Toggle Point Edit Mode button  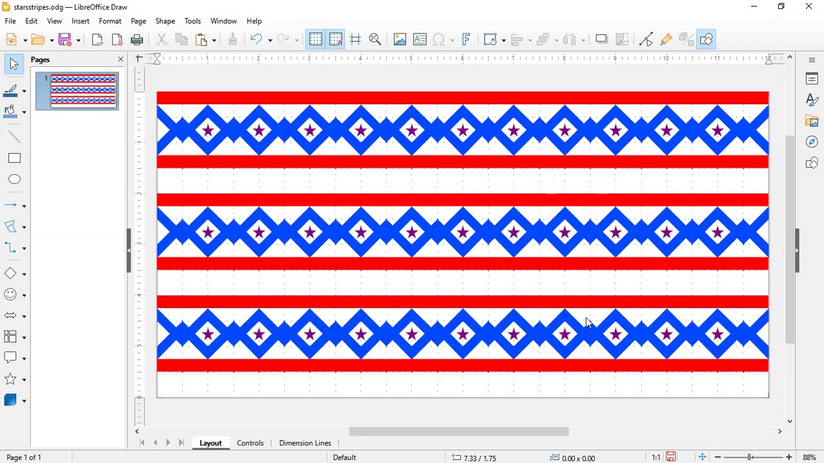click(646, 40)
